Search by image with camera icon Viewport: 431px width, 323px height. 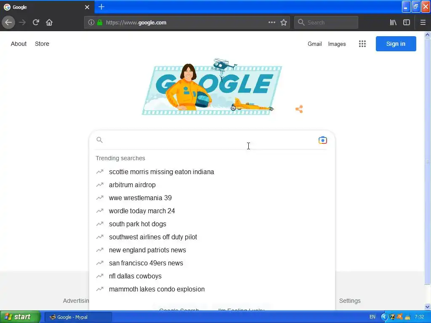[x=322, y=140]
